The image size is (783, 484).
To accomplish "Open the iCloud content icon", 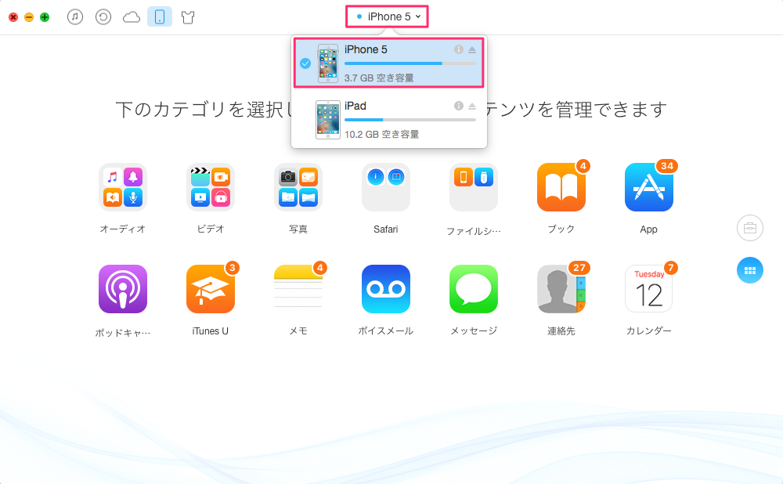I will pyautogui.click(x=132, y=17).
